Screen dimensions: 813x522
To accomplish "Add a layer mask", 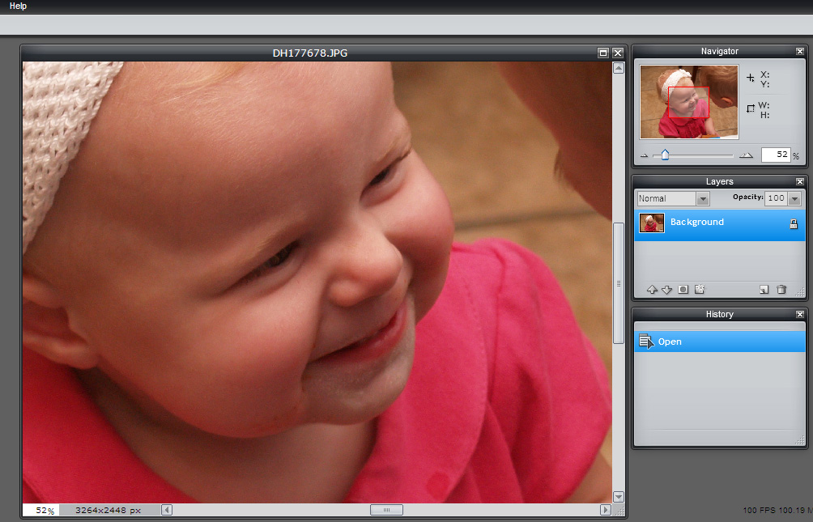I will pyautogui.click(x=683, y=289).
